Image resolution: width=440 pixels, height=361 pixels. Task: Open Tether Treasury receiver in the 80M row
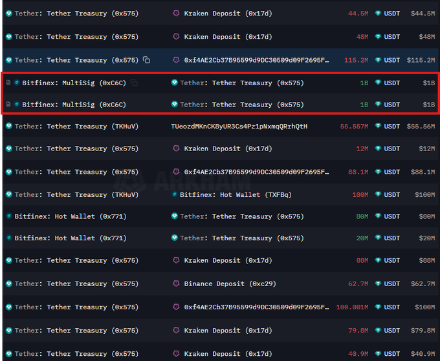click(x=242, y=216)
